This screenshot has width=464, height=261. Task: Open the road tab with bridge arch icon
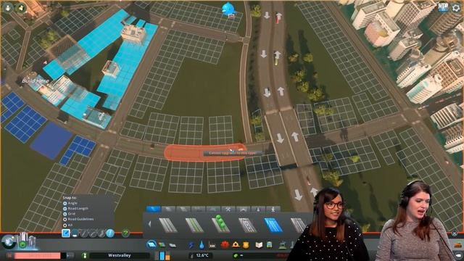click(x=244, y=210)
